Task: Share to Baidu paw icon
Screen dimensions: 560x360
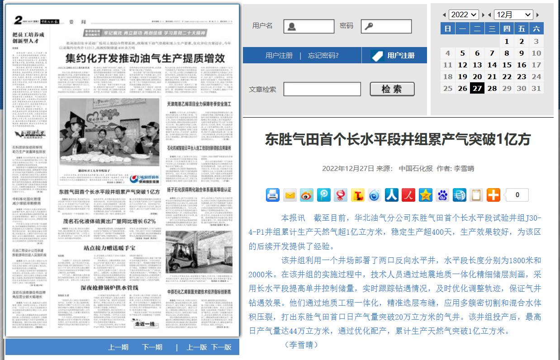Action: [442, 195]
